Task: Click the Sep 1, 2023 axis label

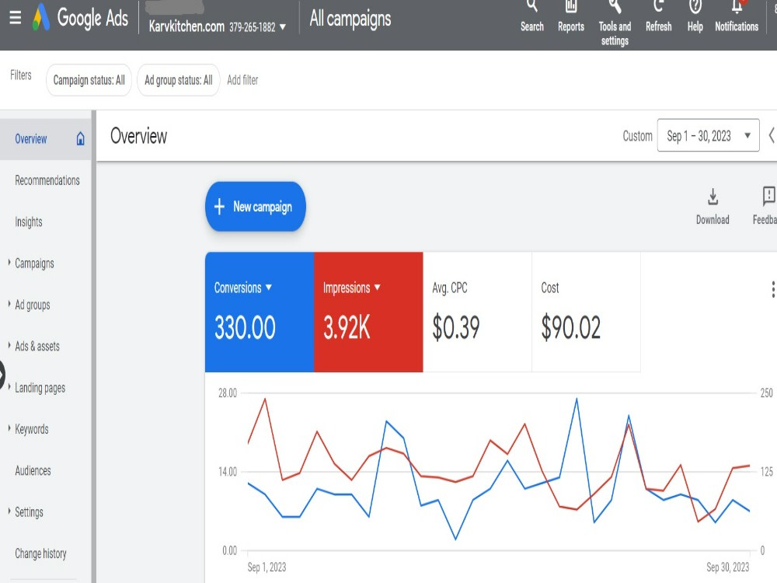Action: coord(267,567)
